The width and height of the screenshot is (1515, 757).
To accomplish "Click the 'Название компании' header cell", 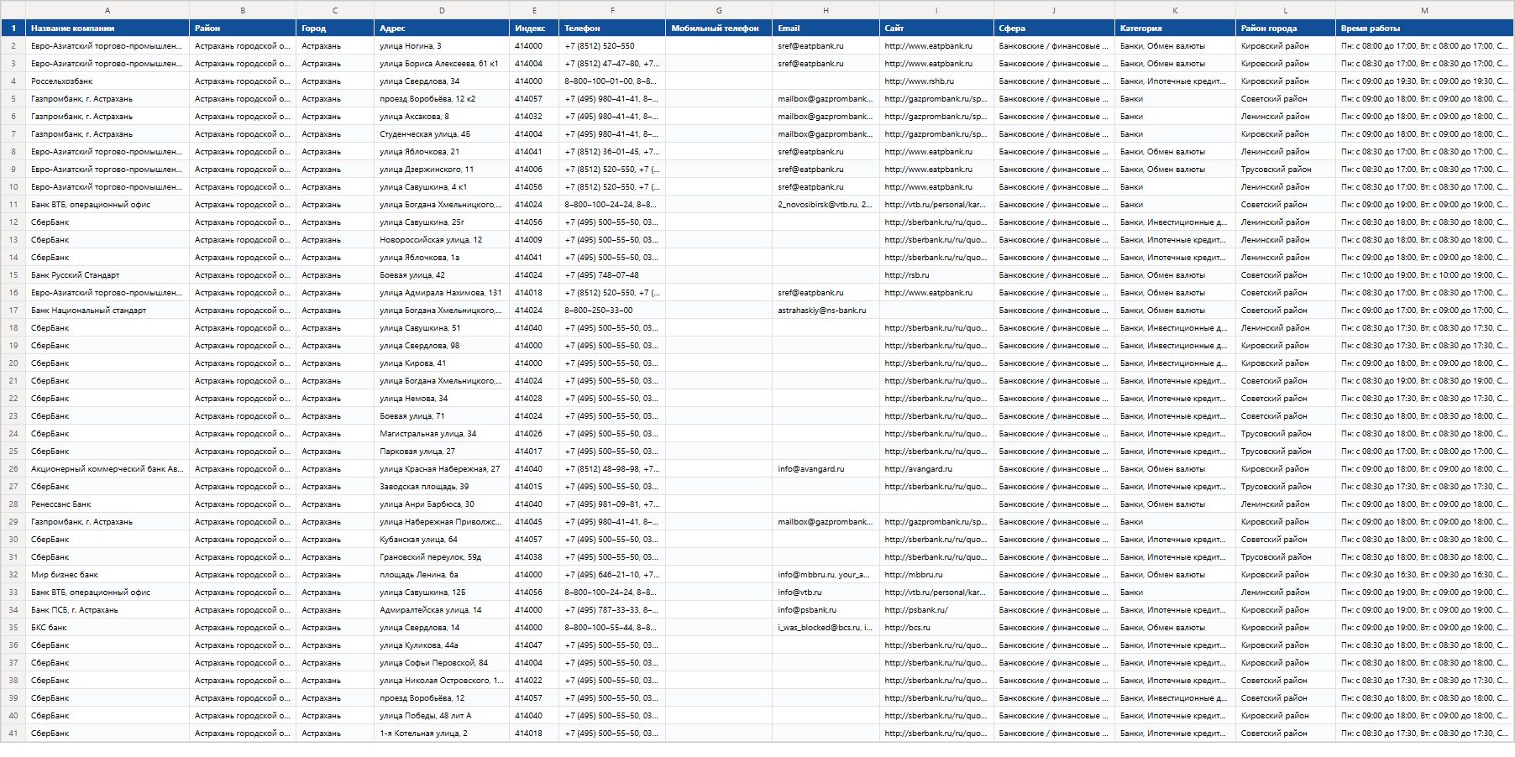I will coord(107,28).
